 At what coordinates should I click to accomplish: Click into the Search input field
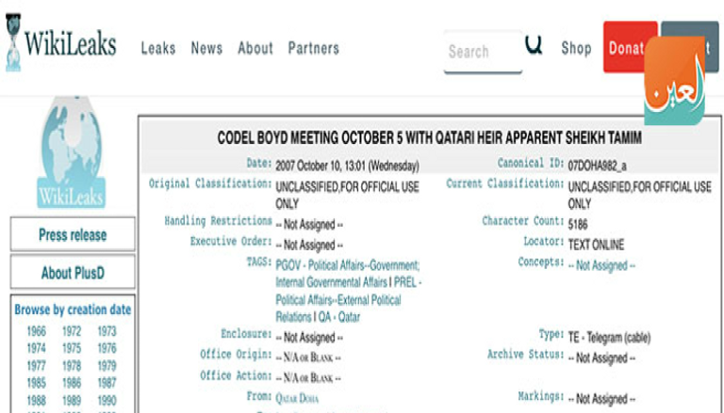pos(481,52)
